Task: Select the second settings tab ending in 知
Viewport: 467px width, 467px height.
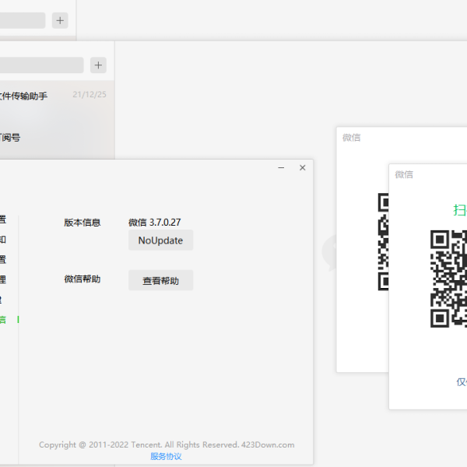Action: 4,240
